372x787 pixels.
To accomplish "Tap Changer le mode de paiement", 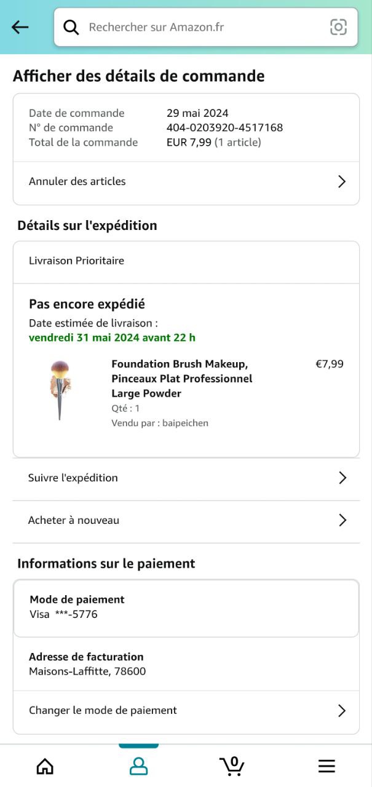I will pos(103,710).
